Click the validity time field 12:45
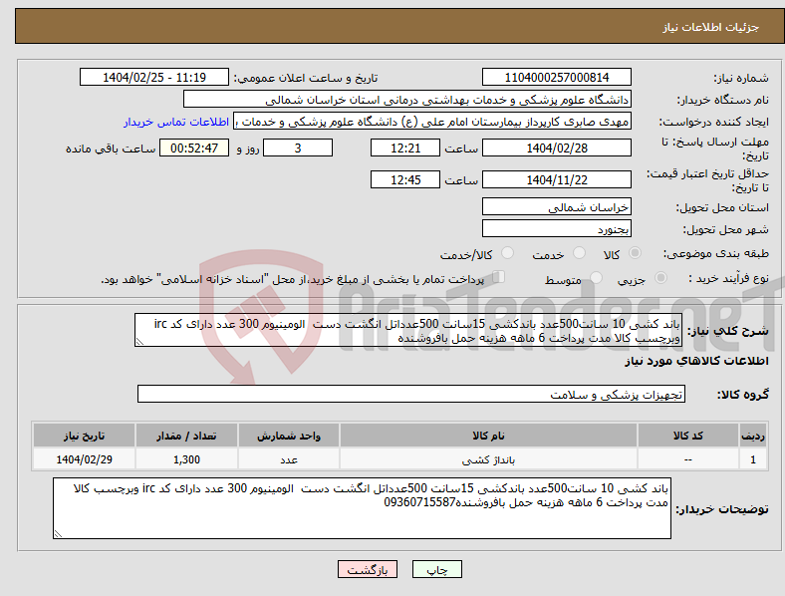Image resolution: width=785 pixels, height=596 pixels. click(405, 179)
